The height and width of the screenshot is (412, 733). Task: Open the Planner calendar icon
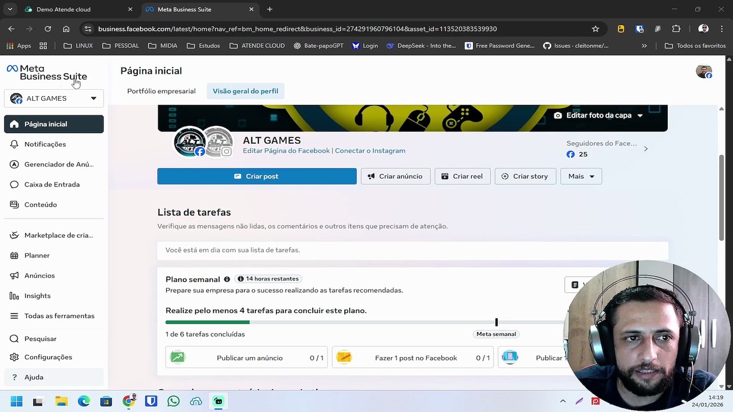point(14,255)
